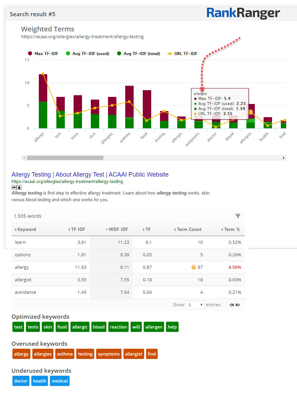Viewport: 297px width, 393px height.
Task: Go to next page of table entries
Action: [x=238, y=305]
